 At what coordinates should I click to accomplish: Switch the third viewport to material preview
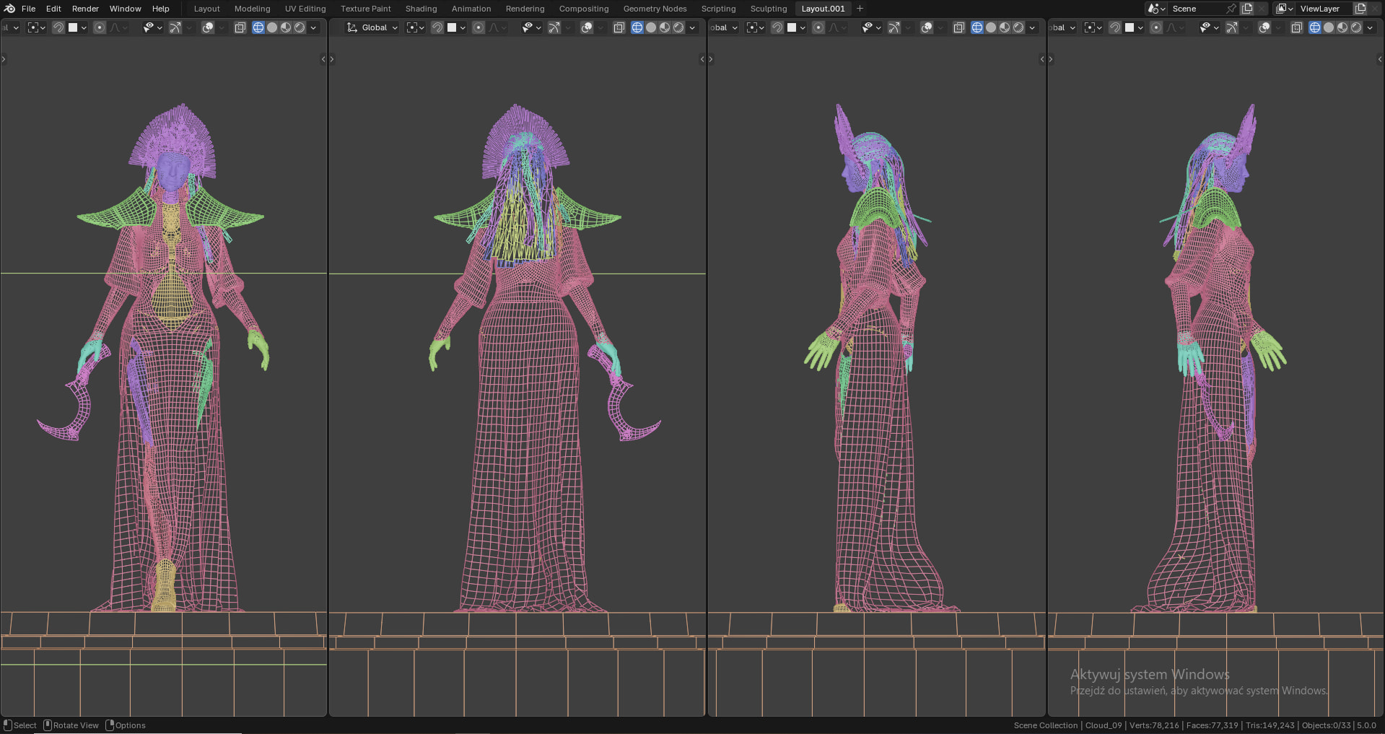click(1005, 27)
